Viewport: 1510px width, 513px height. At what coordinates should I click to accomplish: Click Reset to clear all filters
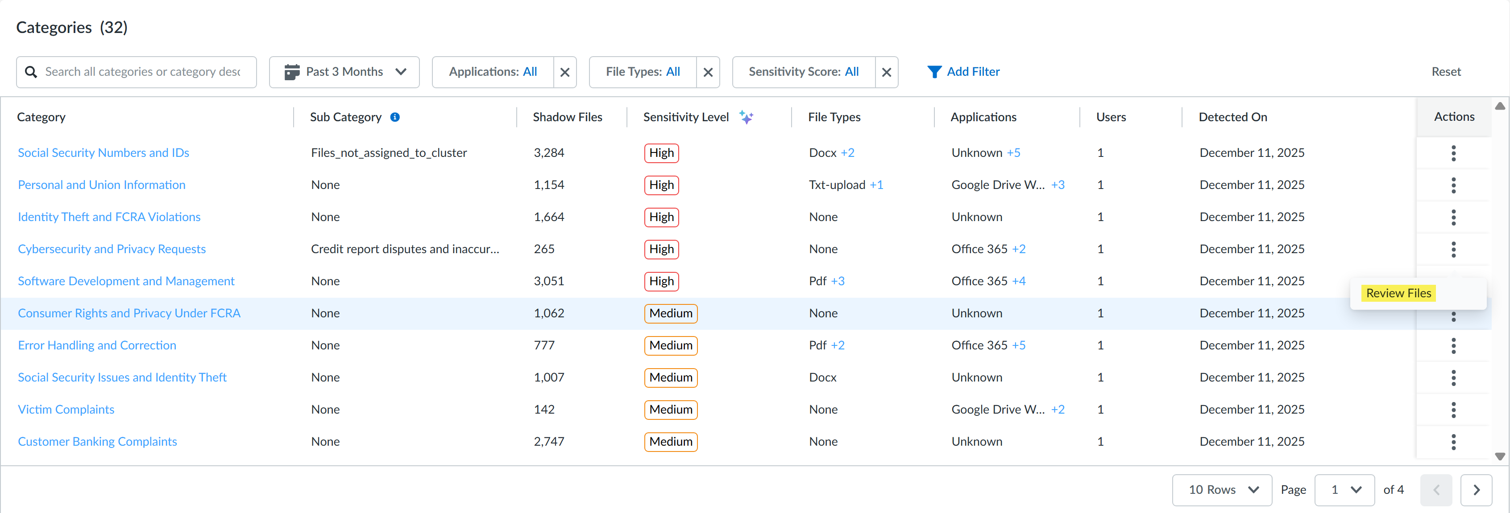(x=1445, y=72)
